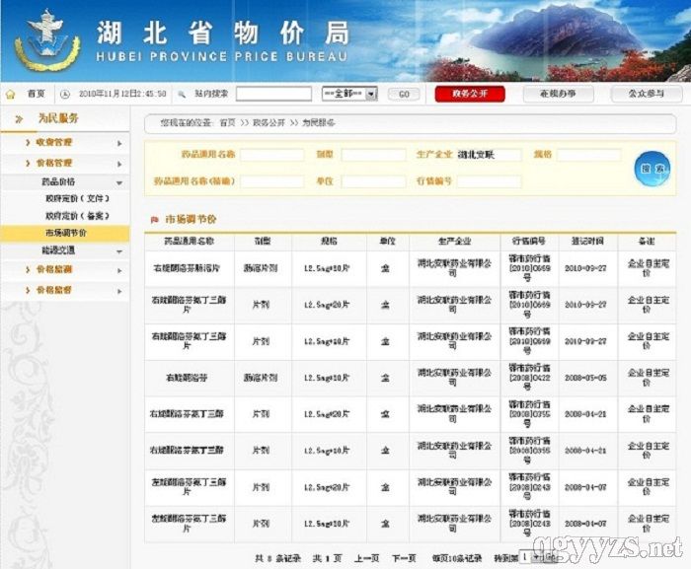Viewport: 691px width, 569px height.
Task: Go to next page via 下一页
Action: pyautogui.click(x=405, y=558)
